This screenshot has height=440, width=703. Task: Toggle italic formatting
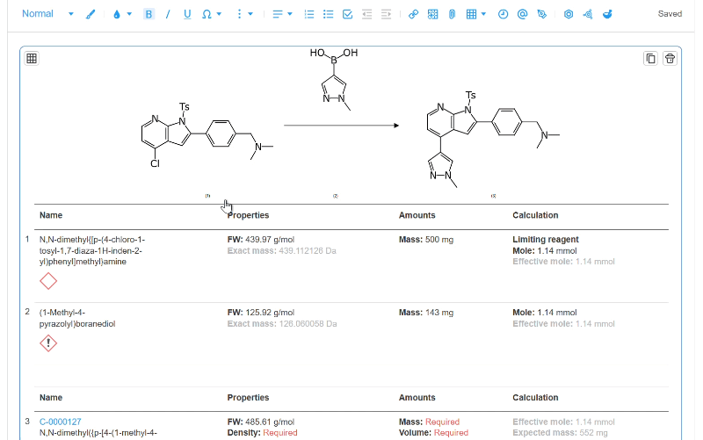click(x=168, y=14)
